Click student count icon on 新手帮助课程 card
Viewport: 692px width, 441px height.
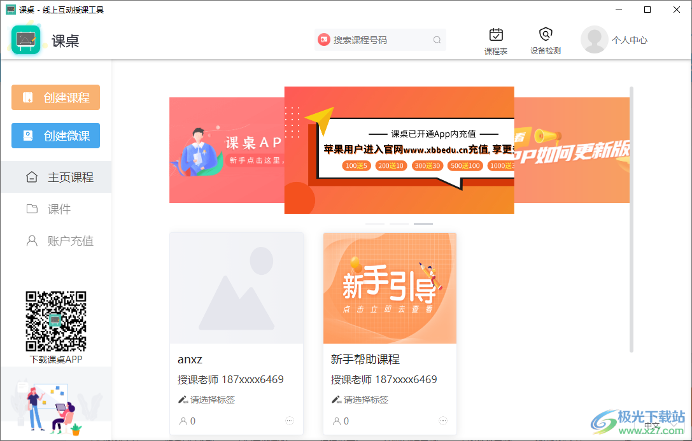(x=336, y=421)
